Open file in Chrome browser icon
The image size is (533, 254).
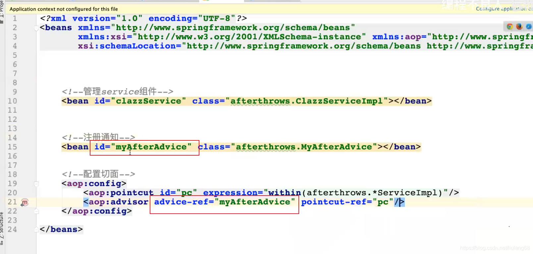click(x=510, y=26)
